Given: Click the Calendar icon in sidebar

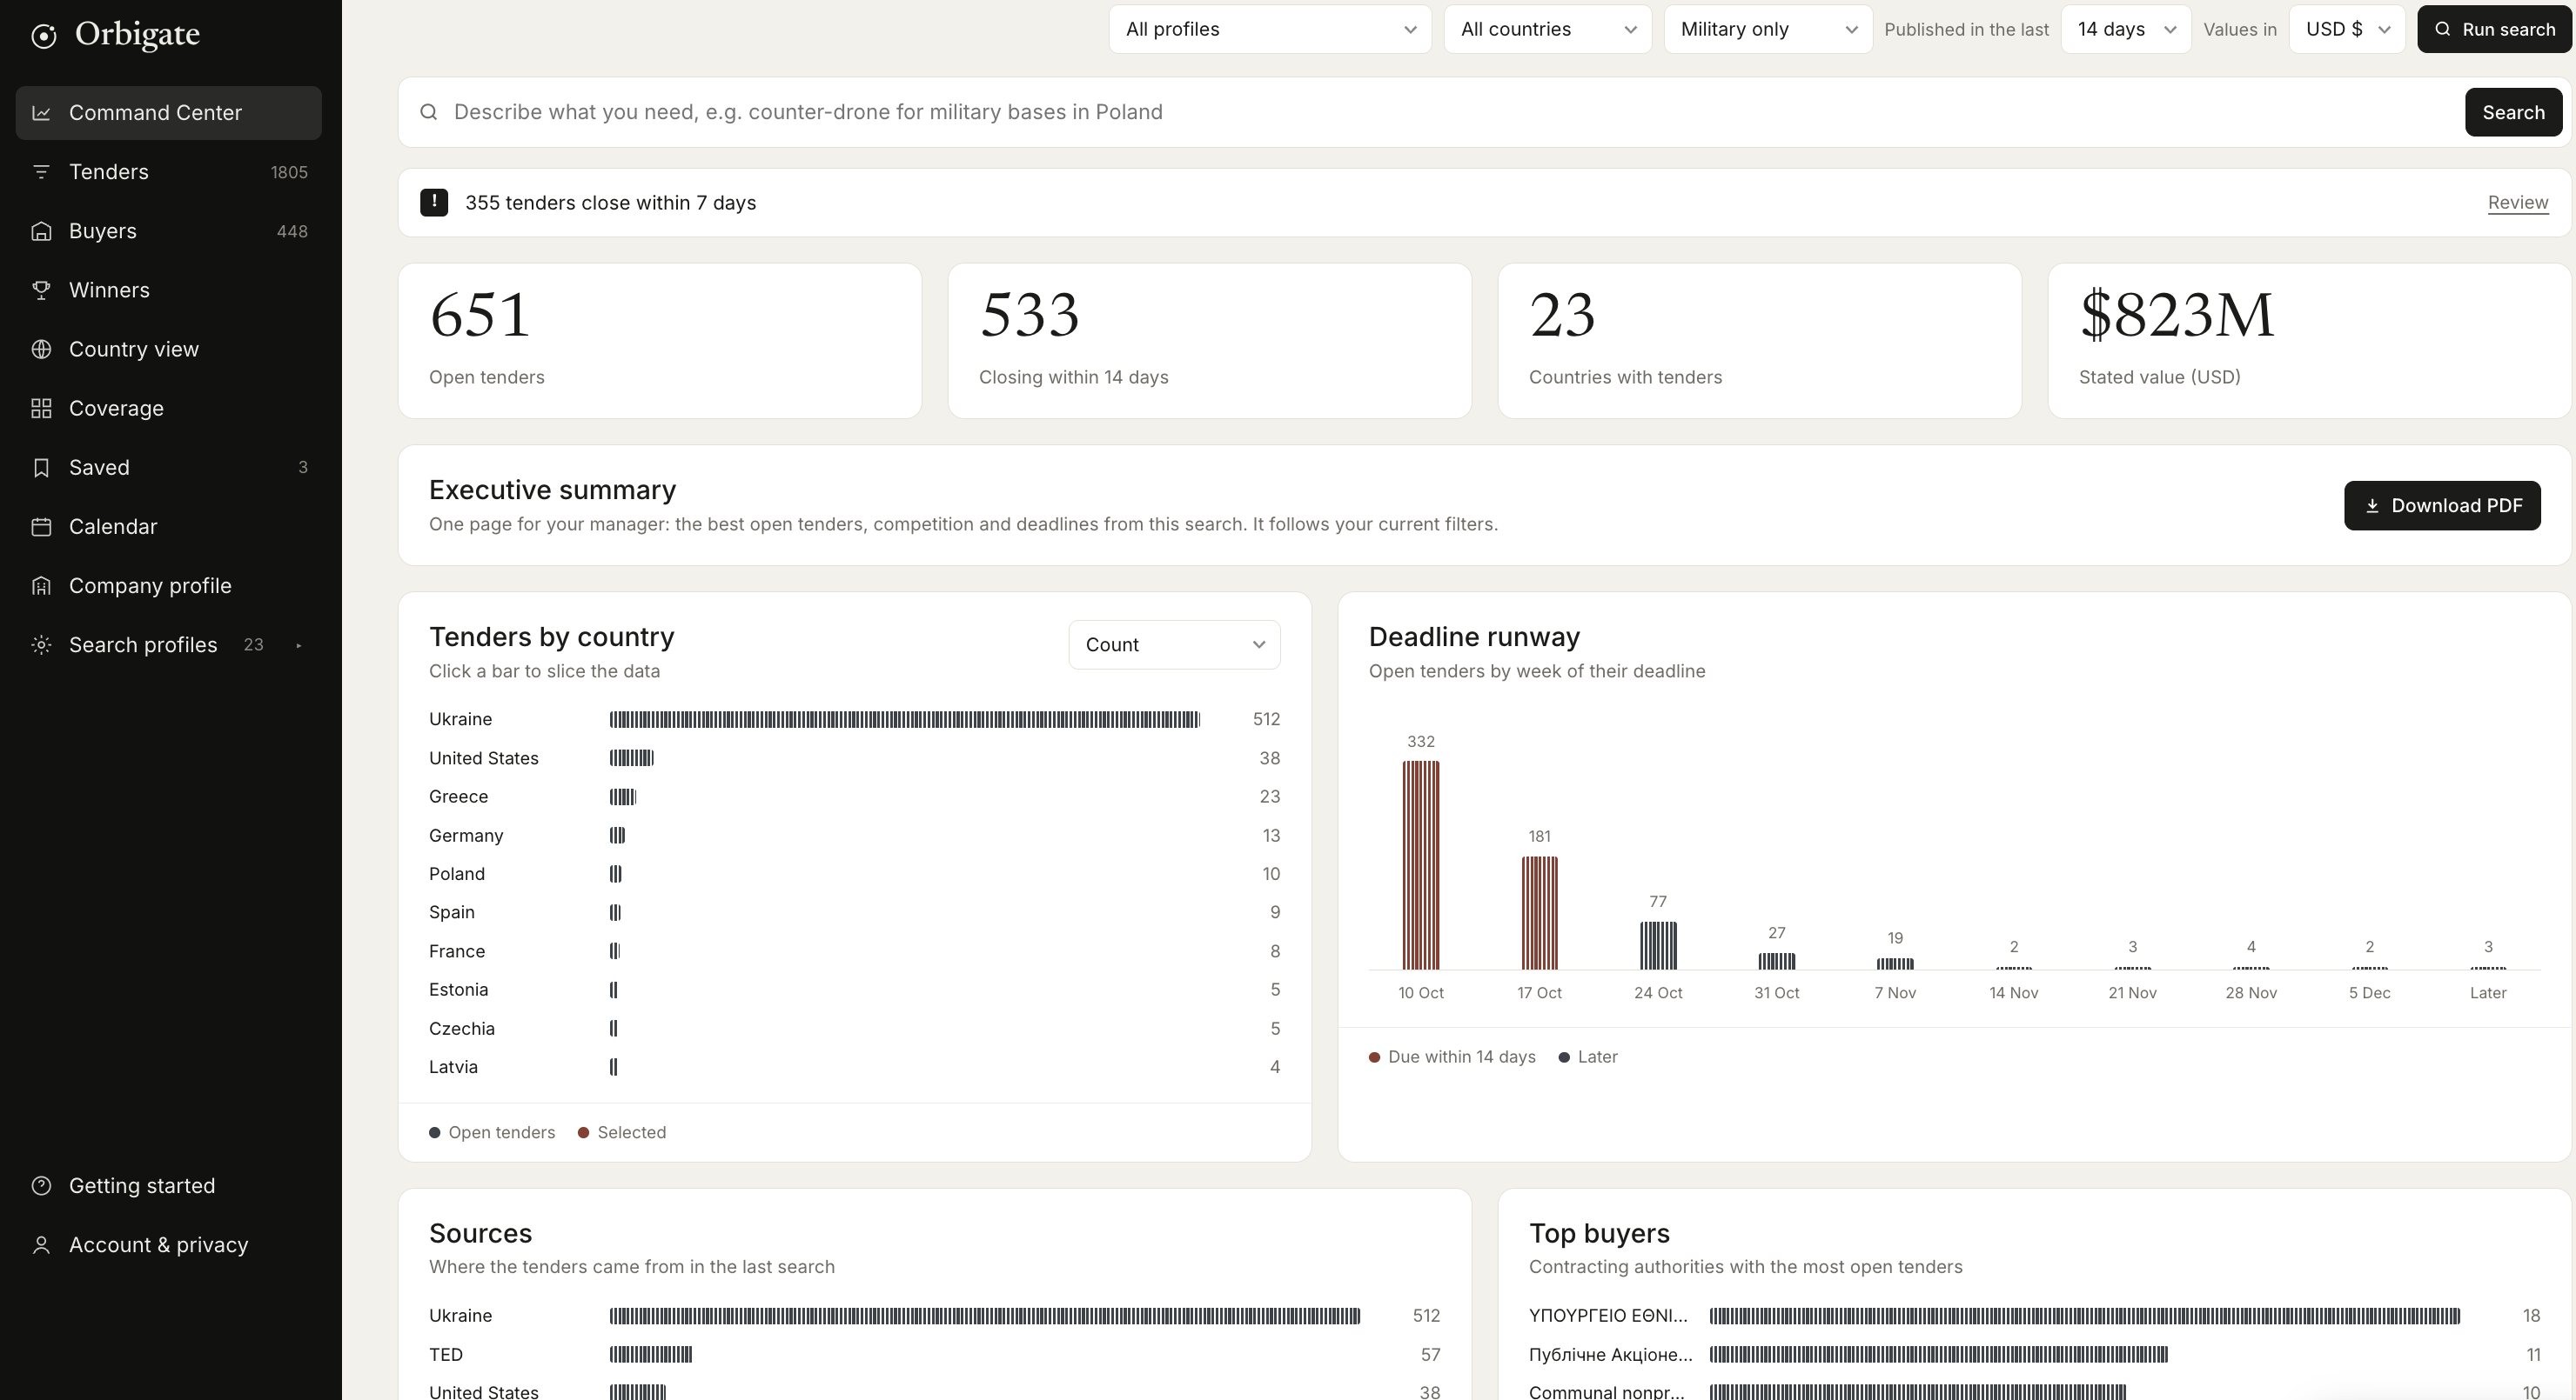Looking at the screenshot, I should (x=41, y=525).
